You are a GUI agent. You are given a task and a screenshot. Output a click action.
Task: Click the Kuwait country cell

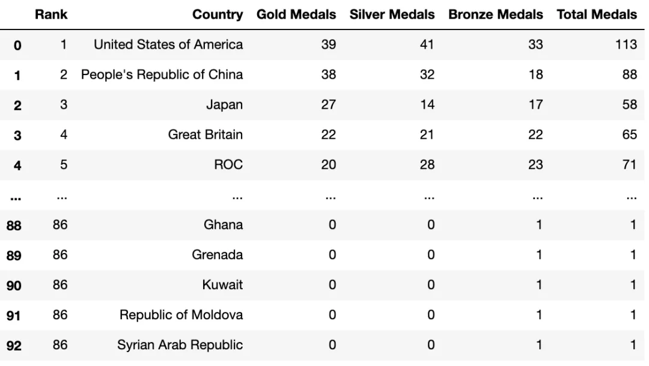pyautogui.click(x=222, y=285)
